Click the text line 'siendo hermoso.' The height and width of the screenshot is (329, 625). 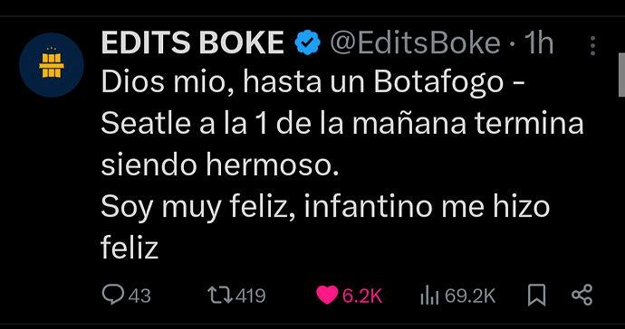tap(219, 164)
